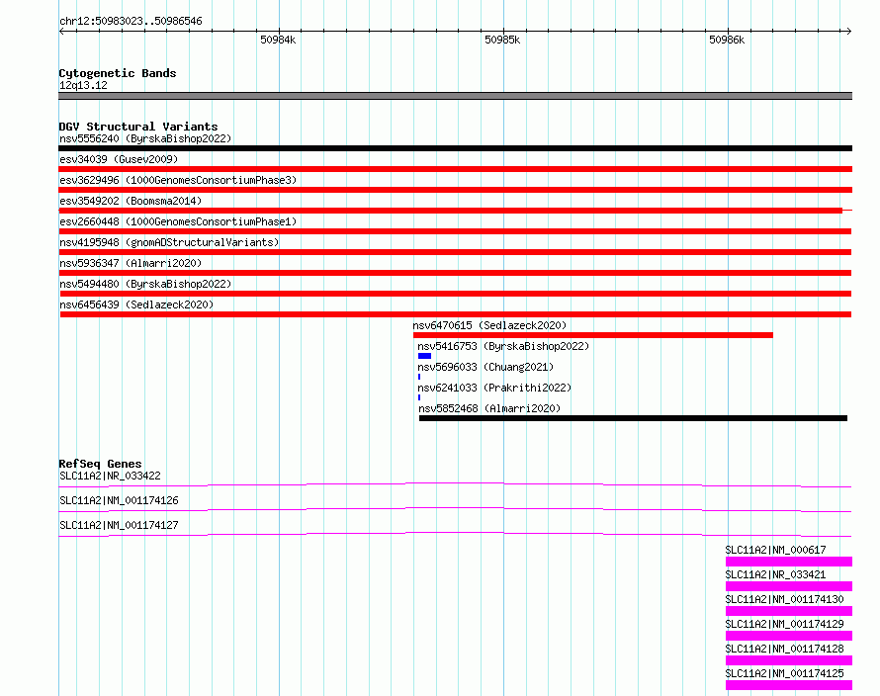Click the RefSeq Genes track title
This screenshot has width=880, height=696.
[100, 464]
